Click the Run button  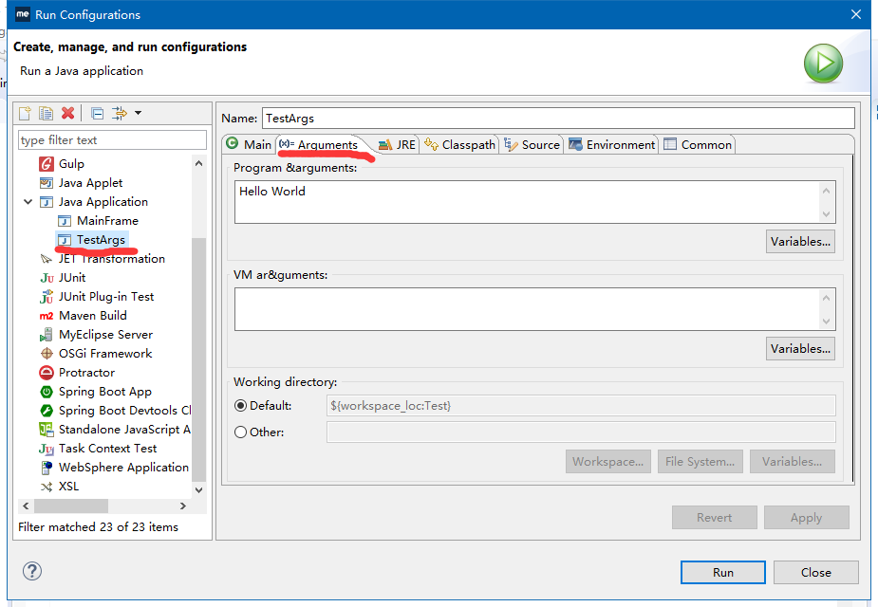click(723, 572)
